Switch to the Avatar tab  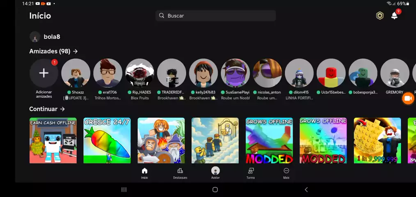tap(215, 173)
